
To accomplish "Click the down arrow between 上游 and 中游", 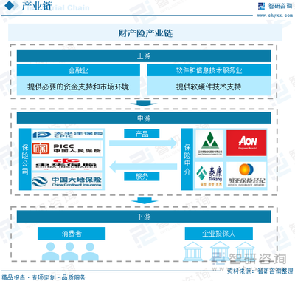I will (144, 104).
